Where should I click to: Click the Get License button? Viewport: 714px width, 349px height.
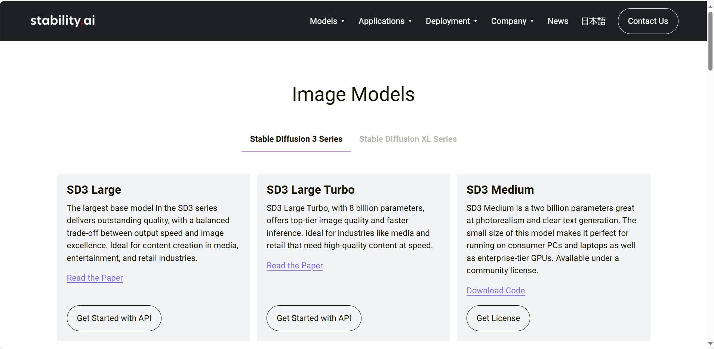pos(498,318)
